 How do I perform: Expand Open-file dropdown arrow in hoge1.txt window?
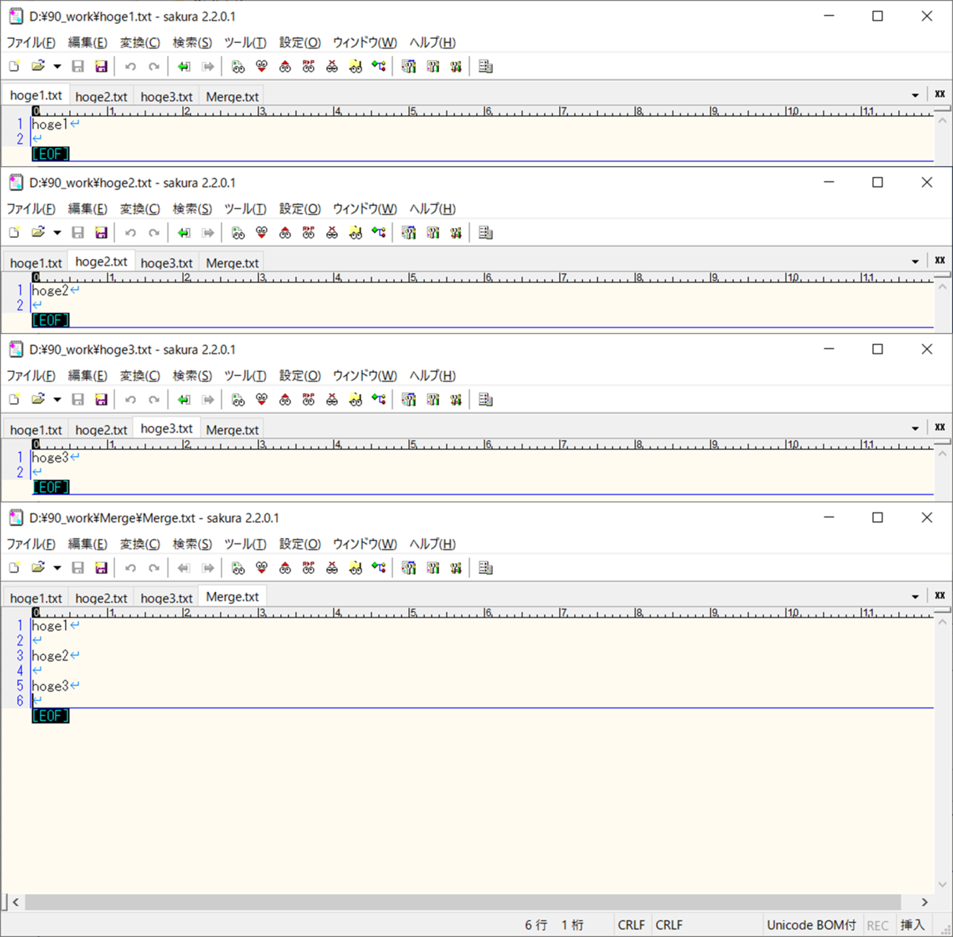pyautogui.click(x=56, y=67)
